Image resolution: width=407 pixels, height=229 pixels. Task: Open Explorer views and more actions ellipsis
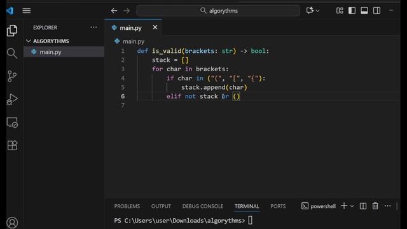tap(93, 27)
